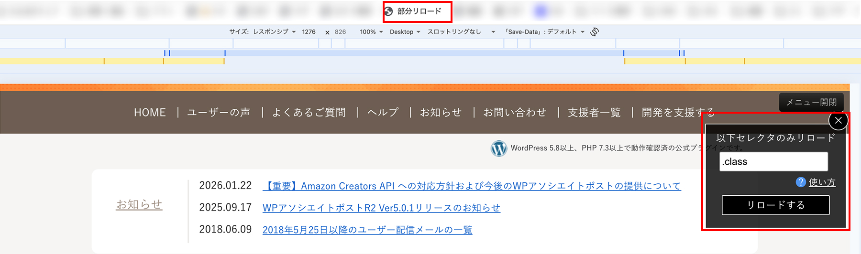The image size is (861, 254).
Task: Click the 部分リロード extension icon
Action: pos(388,11)
